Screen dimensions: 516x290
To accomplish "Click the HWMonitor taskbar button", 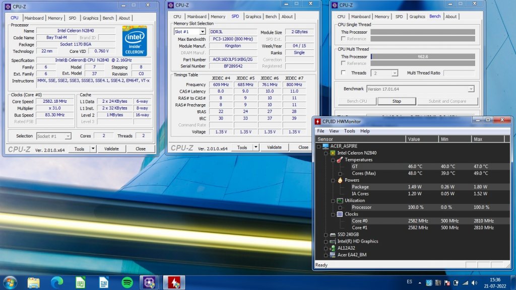I will [x=174, y=282].
